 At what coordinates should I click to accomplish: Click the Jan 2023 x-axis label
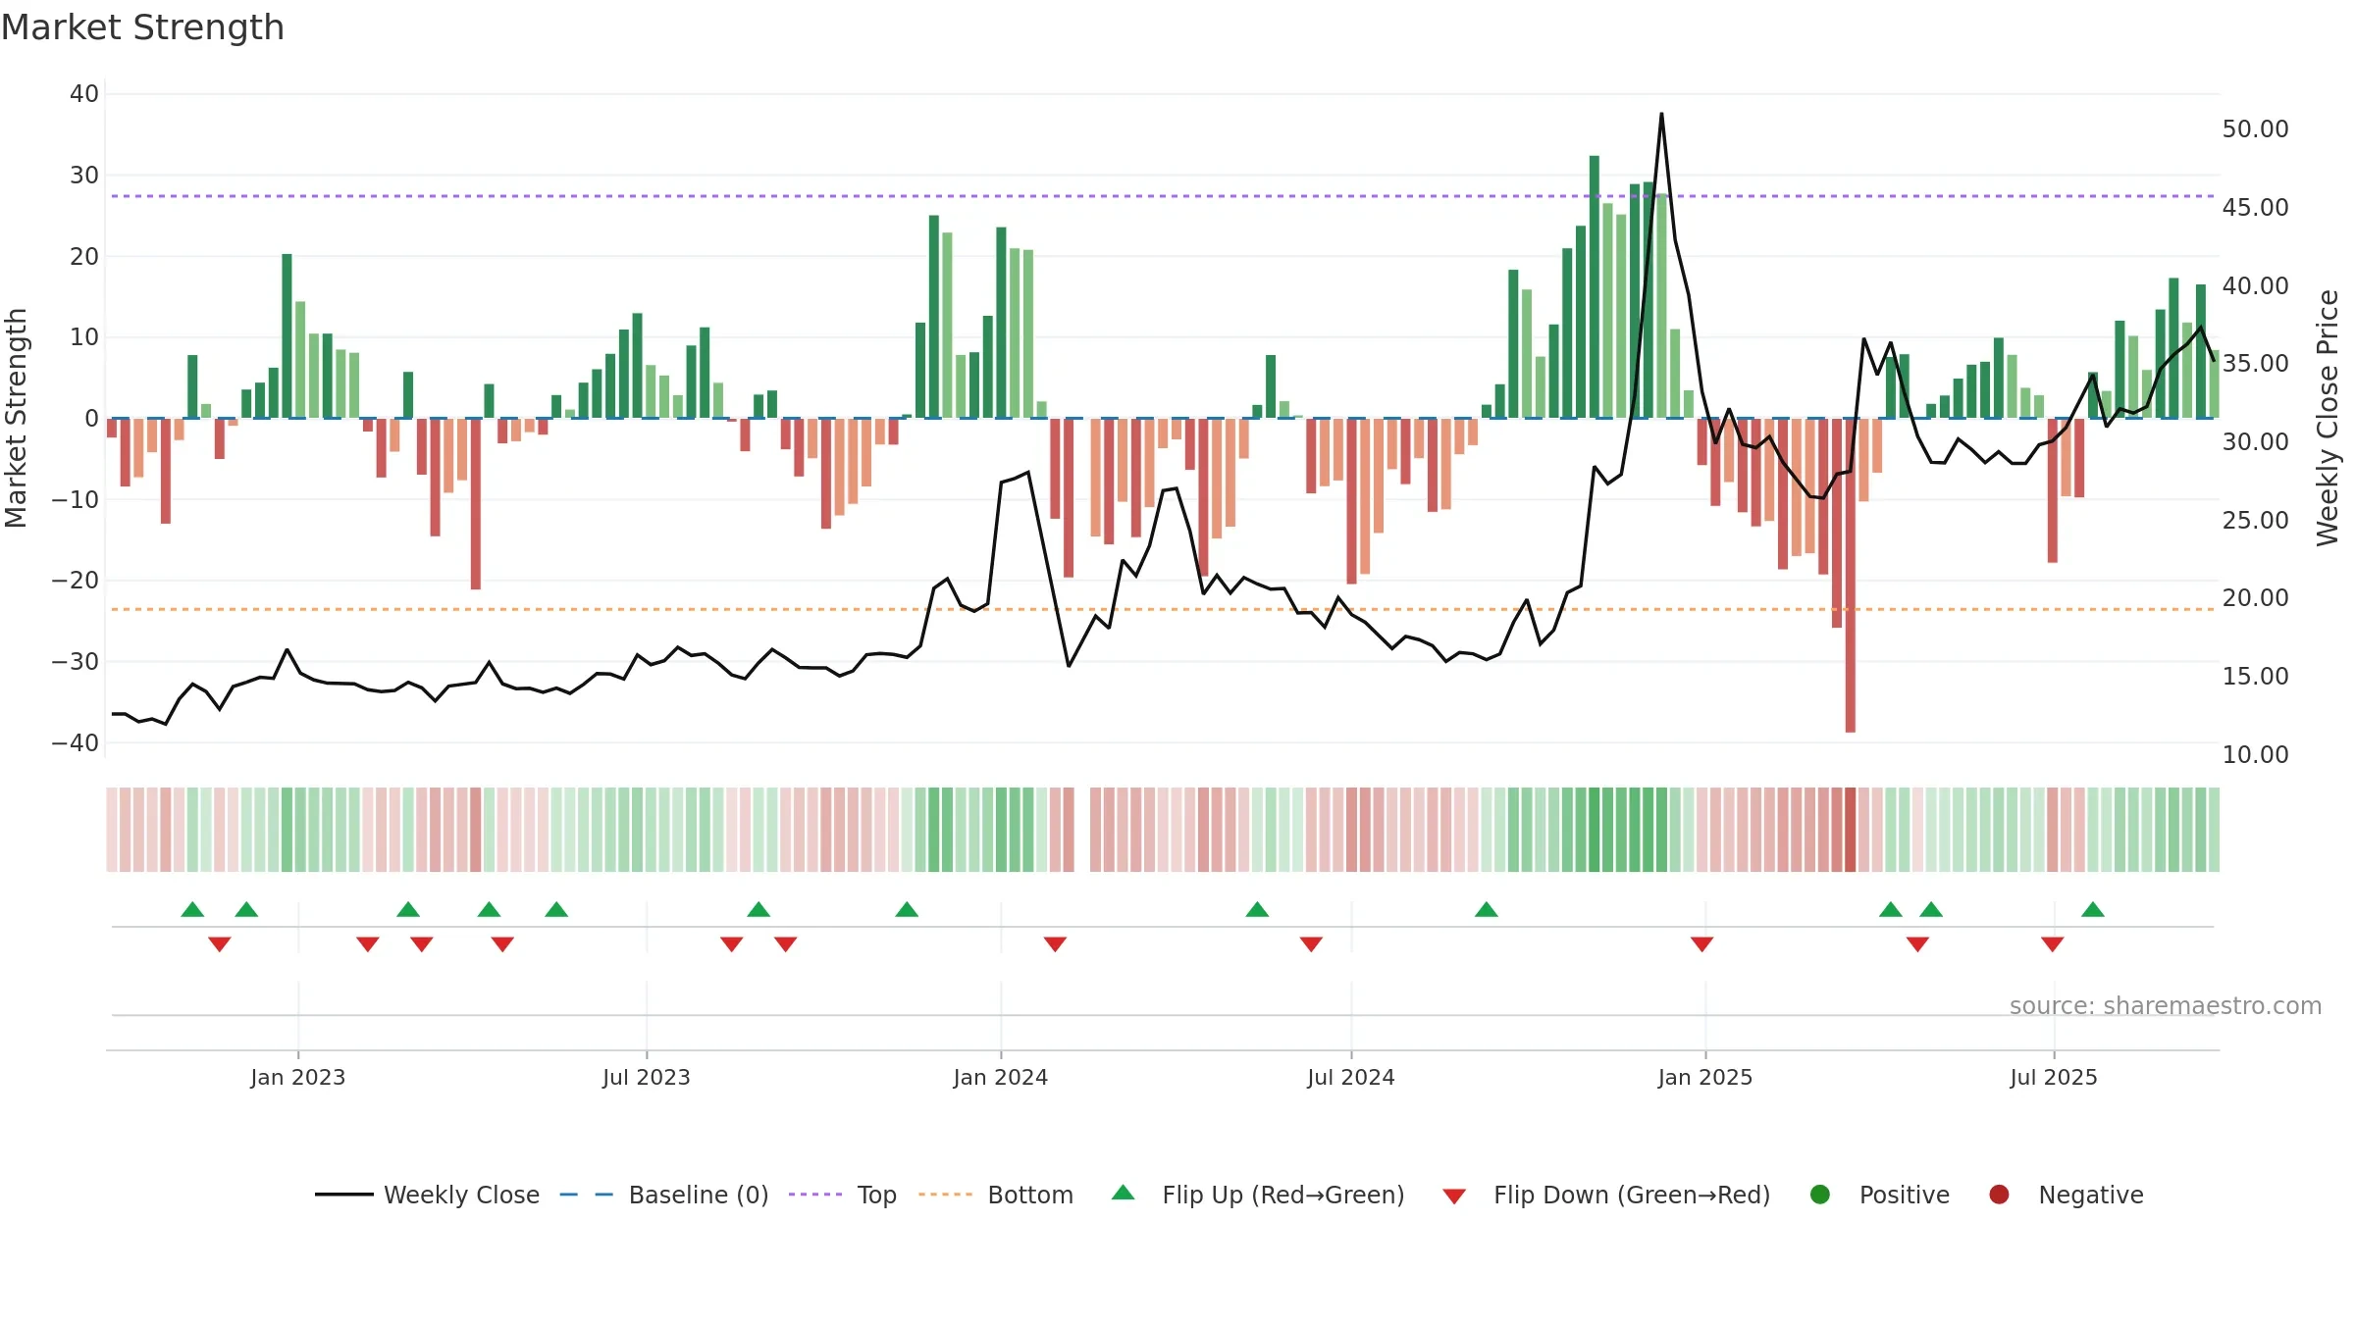298,1078
